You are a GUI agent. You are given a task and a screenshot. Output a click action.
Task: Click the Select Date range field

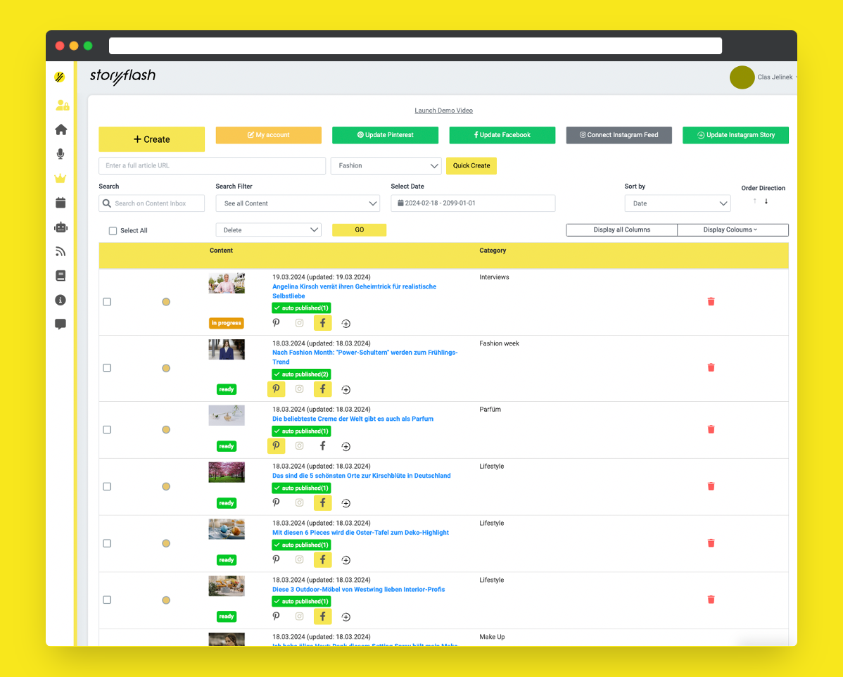click(x=473, y=203)
